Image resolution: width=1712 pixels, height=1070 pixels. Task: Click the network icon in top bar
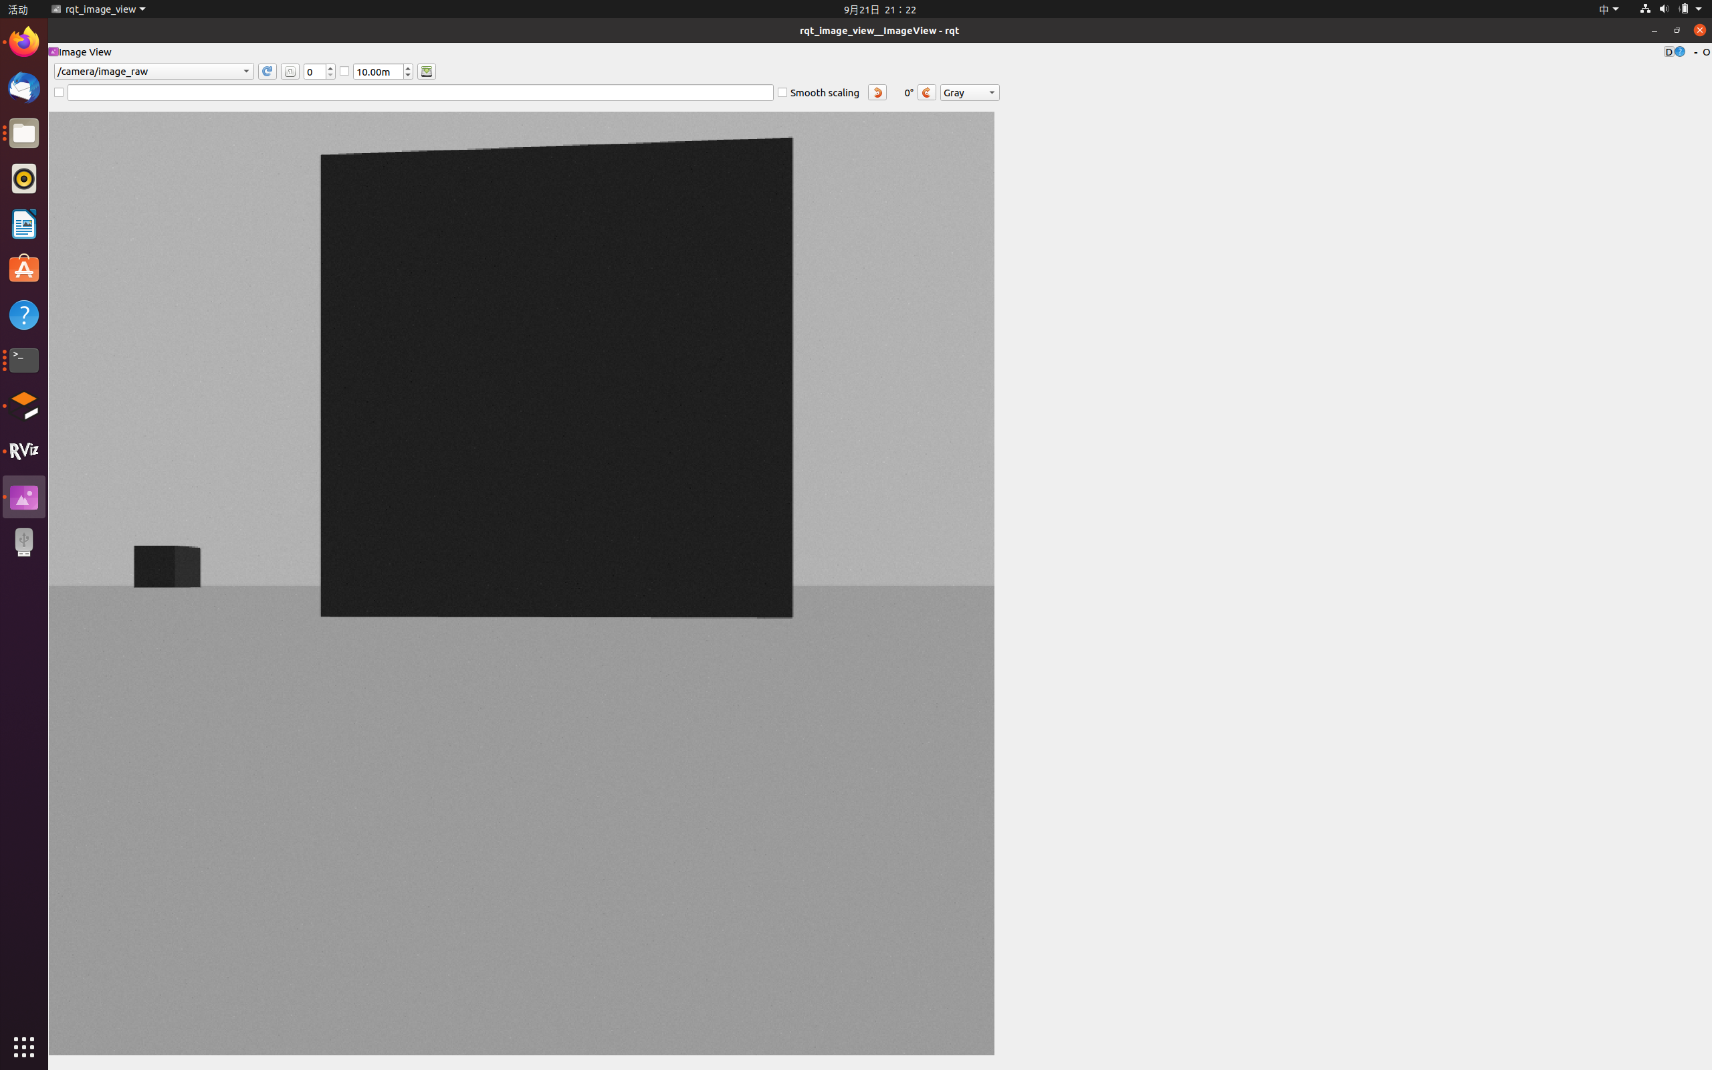[x=1645, y=9]
